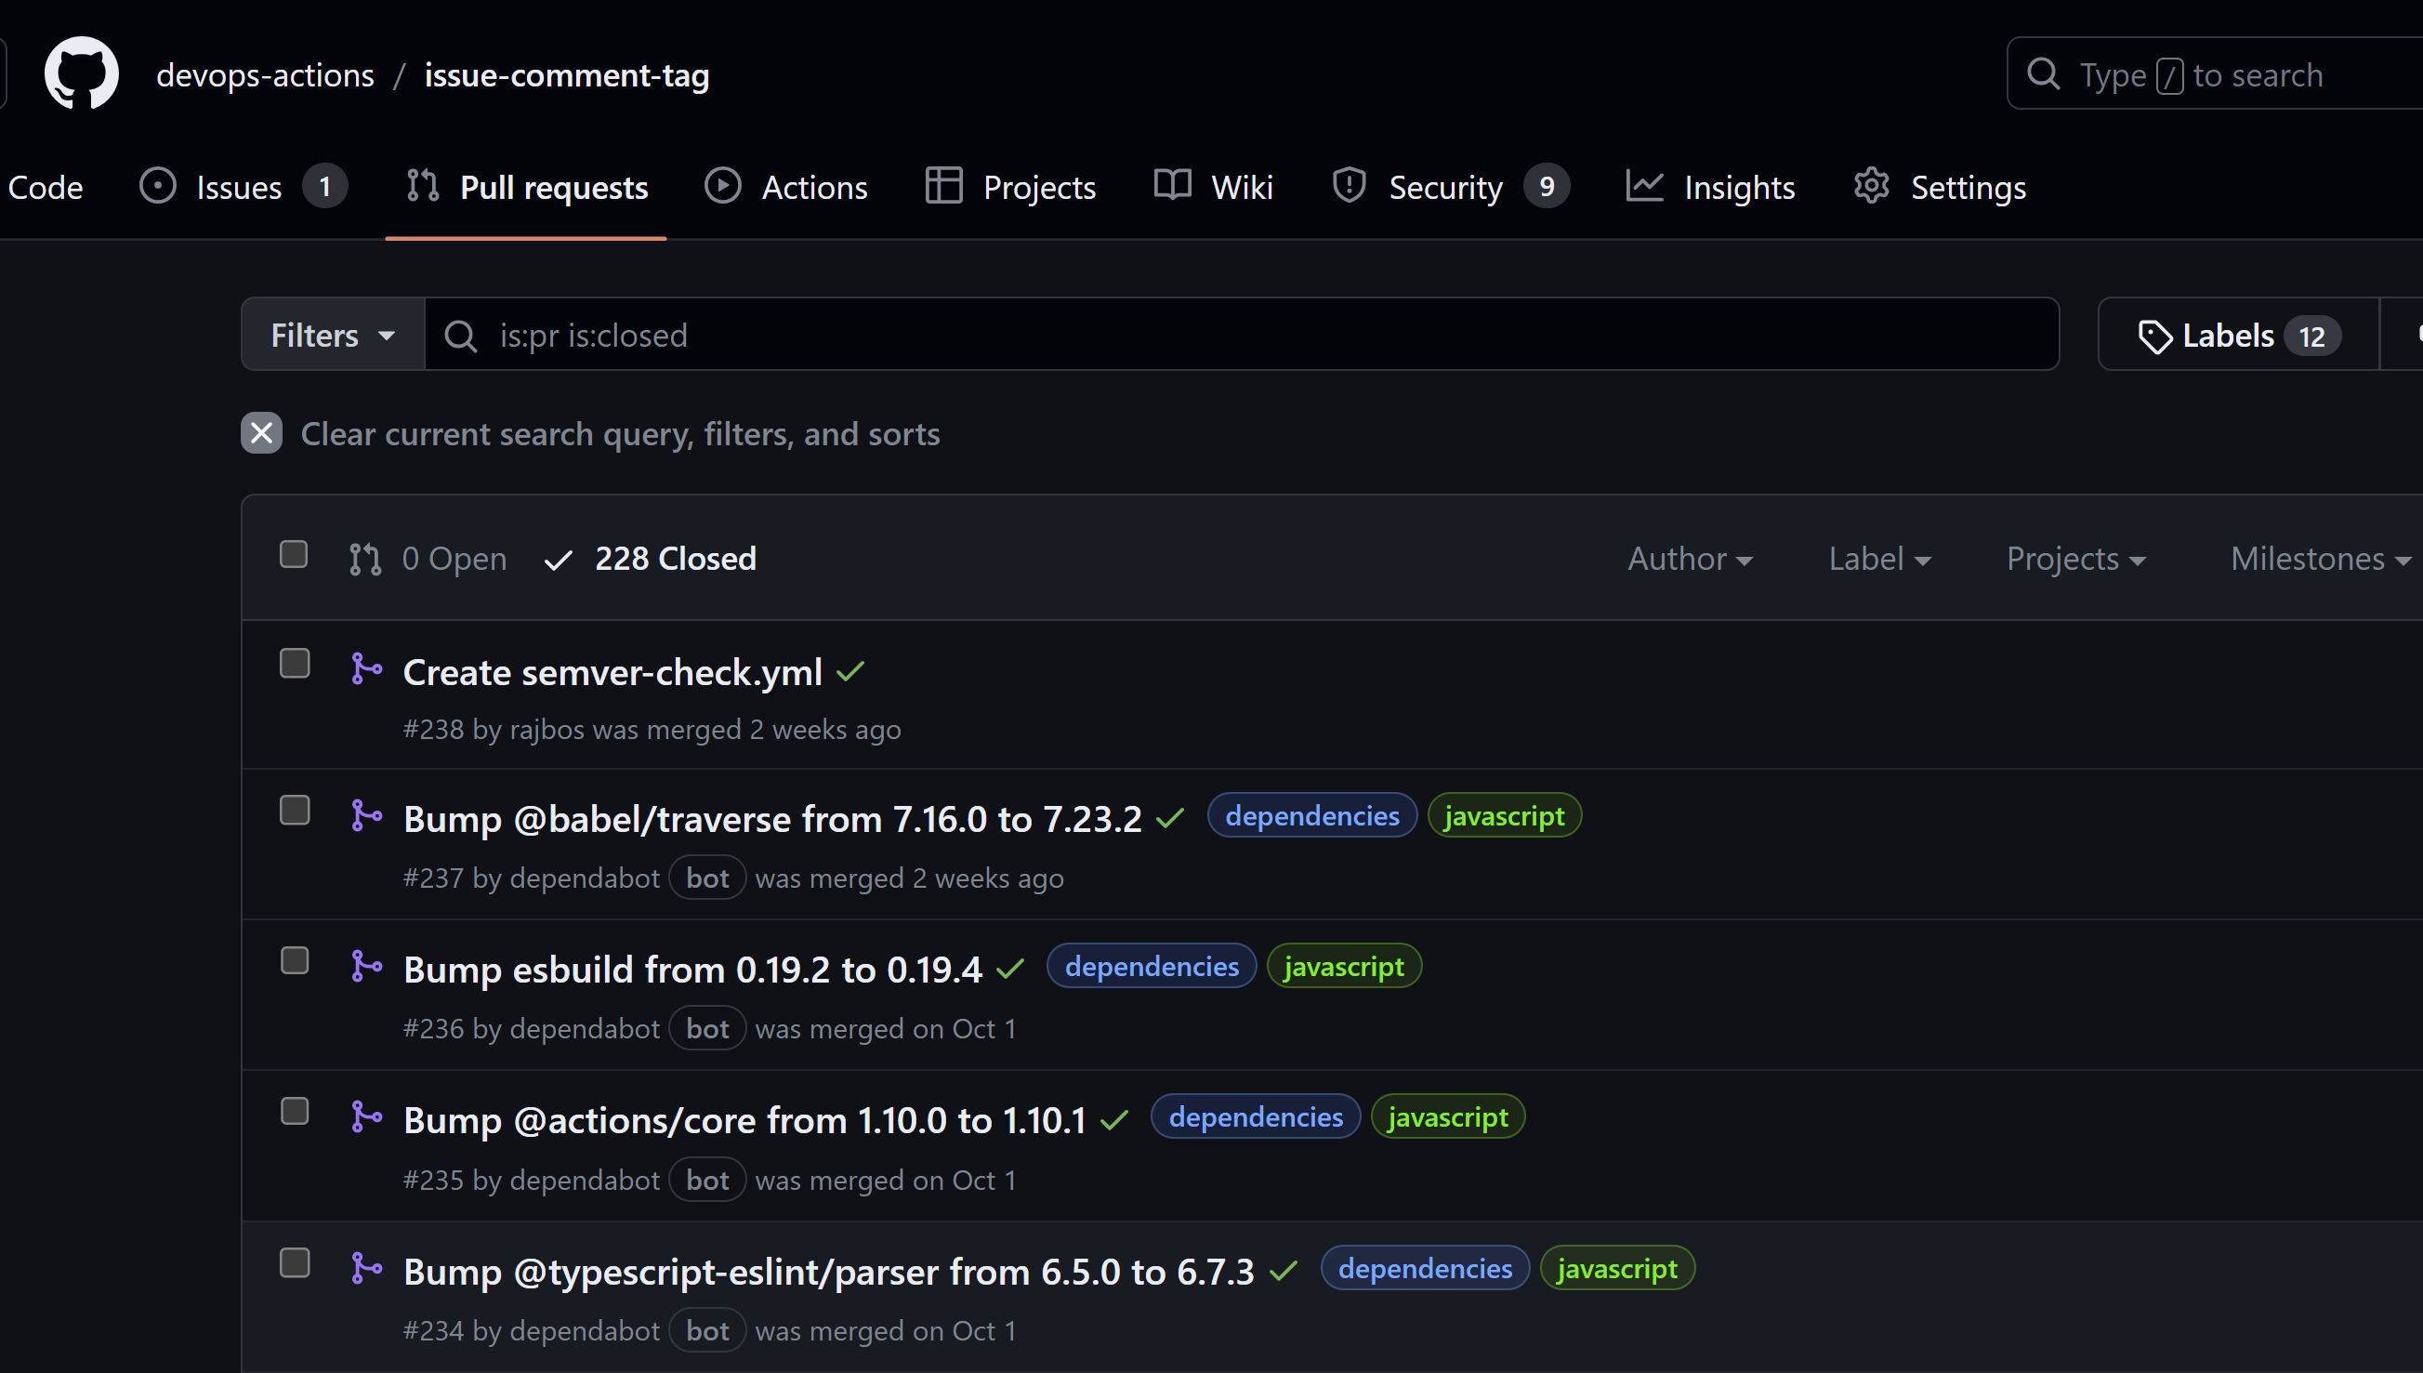Screen dimensions: 2423x1373
Task: Click the Issues circle-dot icon
Action: pos(157,186)
